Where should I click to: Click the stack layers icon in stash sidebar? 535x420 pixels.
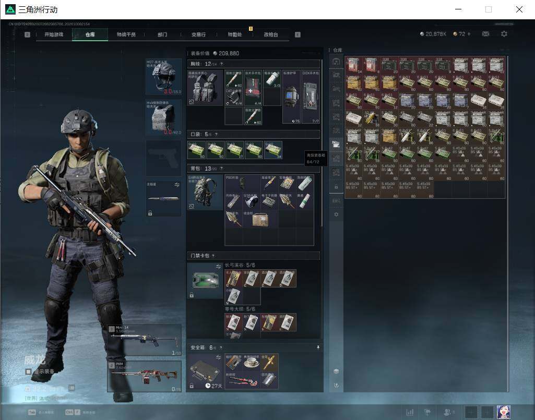(x=336, y=371)
